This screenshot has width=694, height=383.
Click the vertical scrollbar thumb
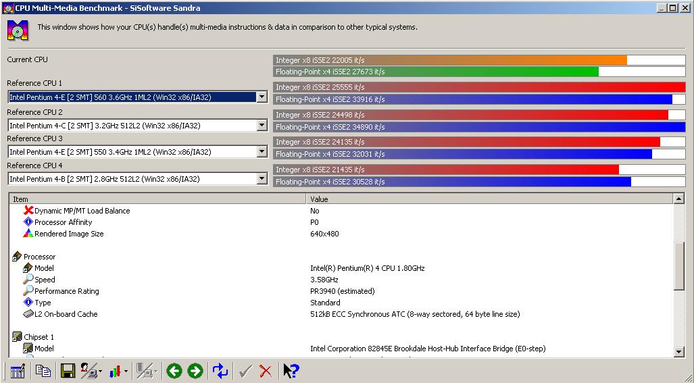pyautogui.click(x=679, y=265)
